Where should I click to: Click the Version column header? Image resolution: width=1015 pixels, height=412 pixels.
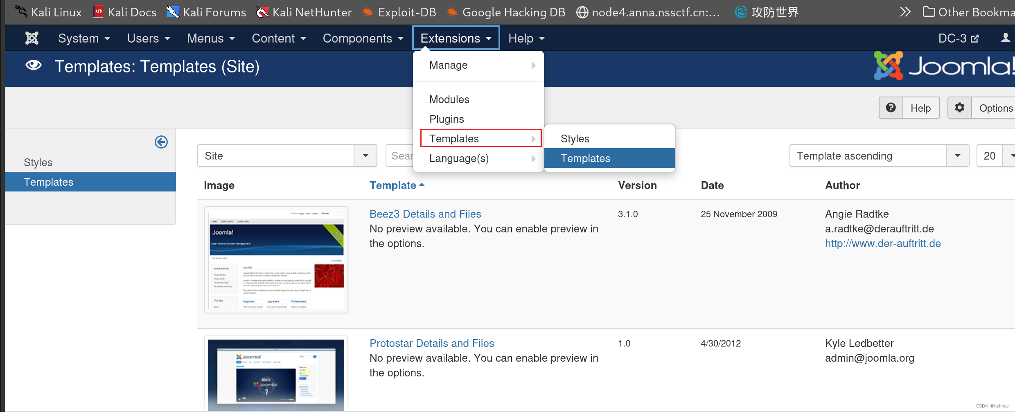coord(637,185)
